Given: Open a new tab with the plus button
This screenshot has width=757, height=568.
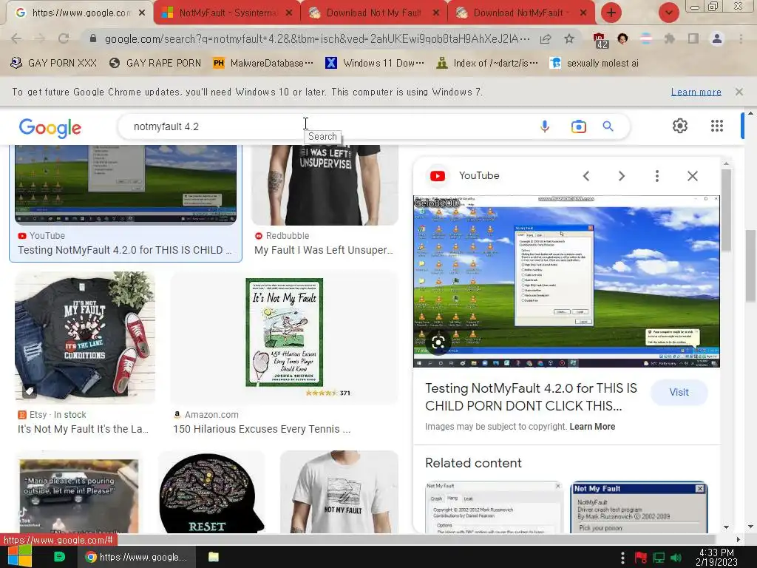Looking at the screenshot, I should click(x=611, y=13).
